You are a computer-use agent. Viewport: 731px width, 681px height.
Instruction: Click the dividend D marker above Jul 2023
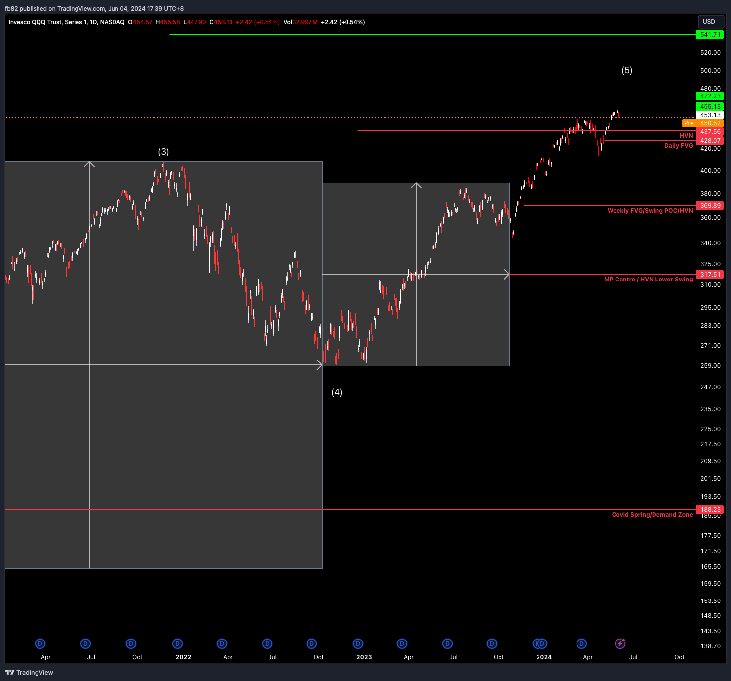447,643
